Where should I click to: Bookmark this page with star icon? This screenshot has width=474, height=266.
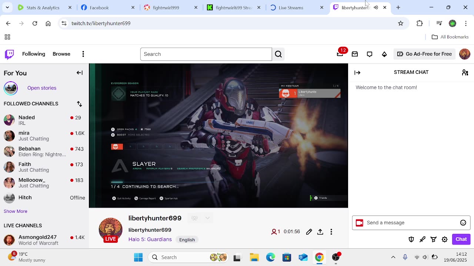[401, 23]
